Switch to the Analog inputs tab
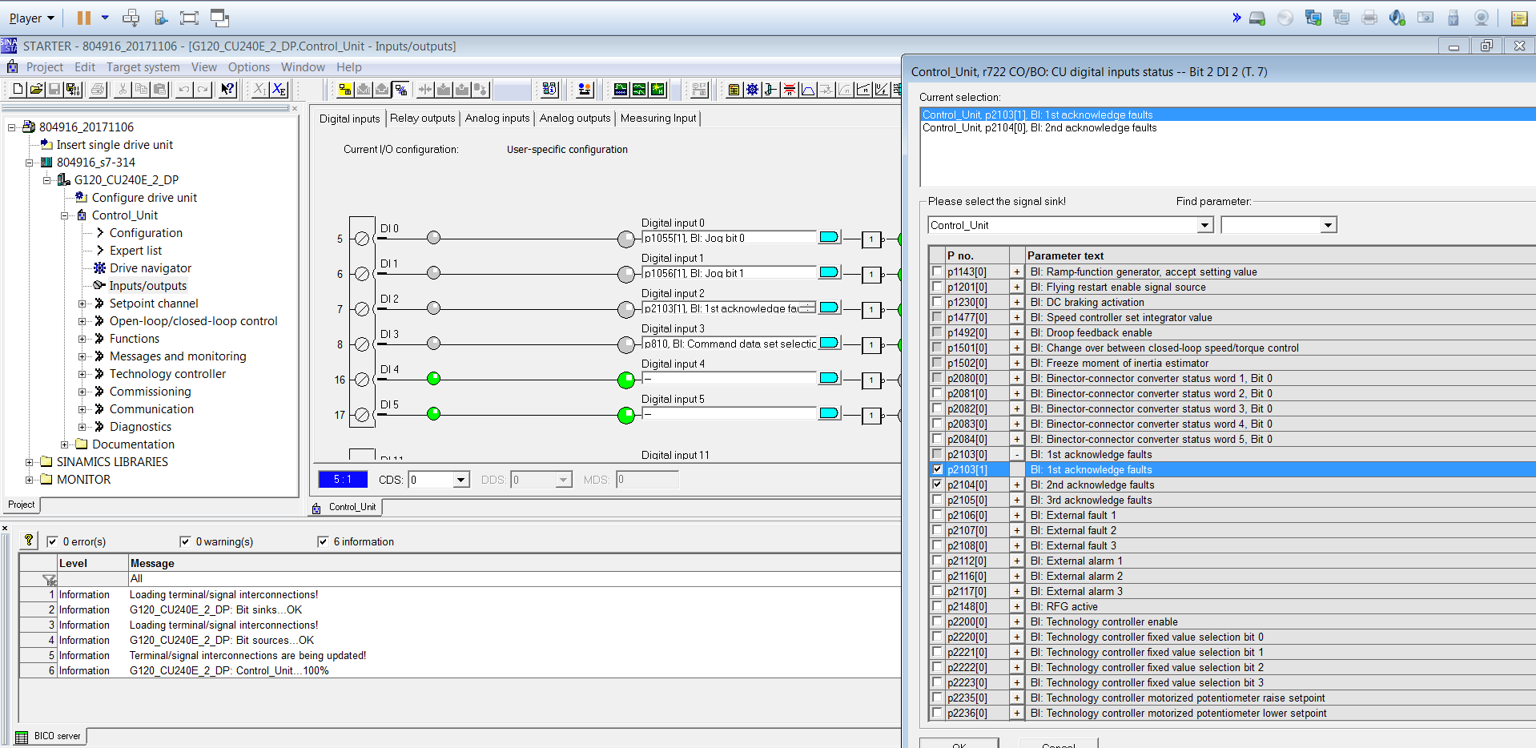This screenshot has width=1536, height=748. 497,118
